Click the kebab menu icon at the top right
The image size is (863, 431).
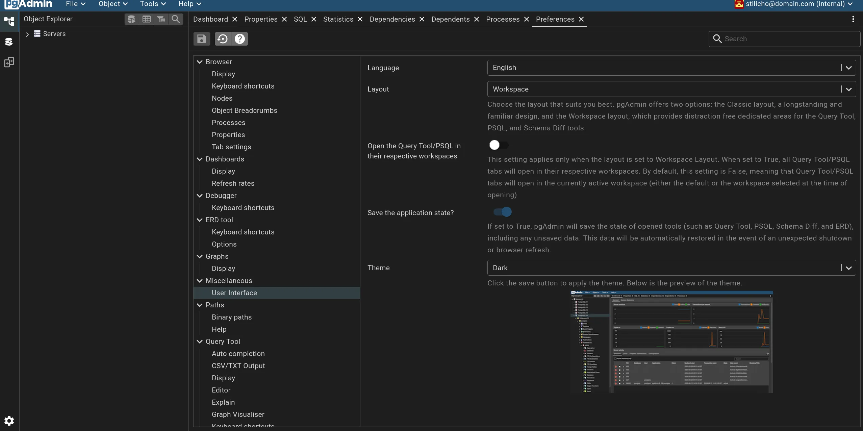click(853, 19)
